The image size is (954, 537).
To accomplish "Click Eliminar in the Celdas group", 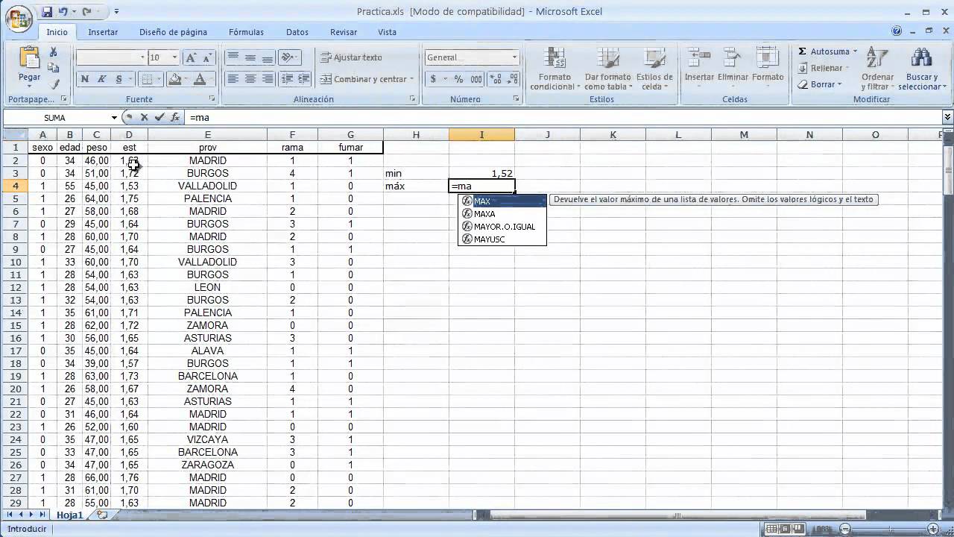I will click(x=733, y=66).
